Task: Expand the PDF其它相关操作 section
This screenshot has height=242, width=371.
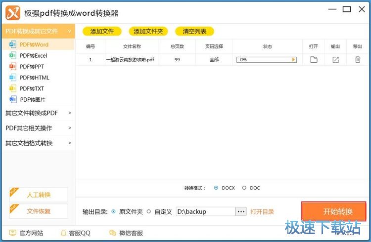Action: (38, 128)
